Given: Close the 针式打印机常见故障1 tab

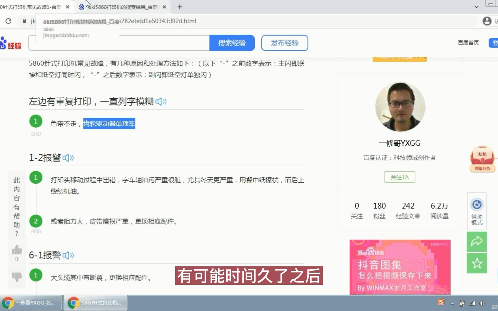Looking at the screenshot, I should pyautogui.click(x=67, y=7).
